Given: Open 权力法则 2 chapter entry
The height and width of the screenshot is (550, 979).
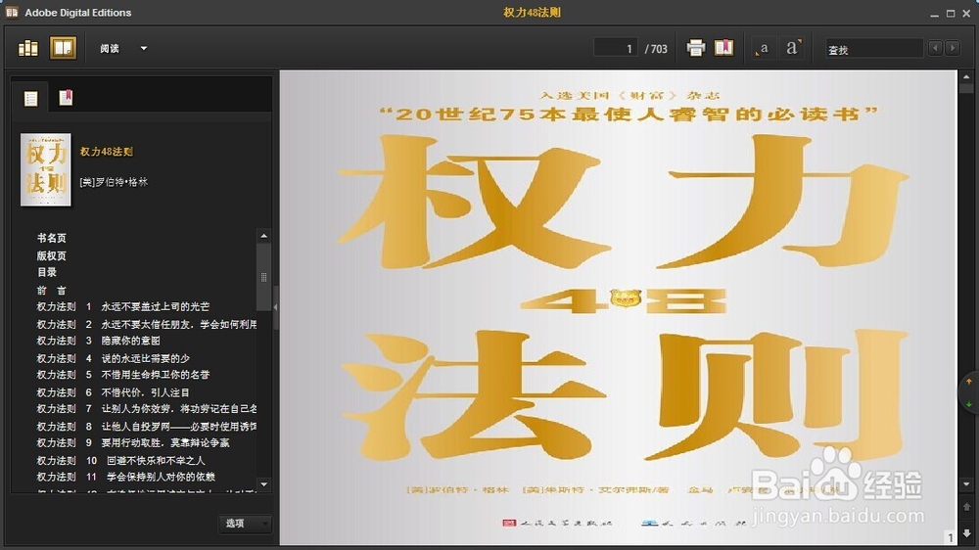Looking at the screenshot, I should click(146, 324).
